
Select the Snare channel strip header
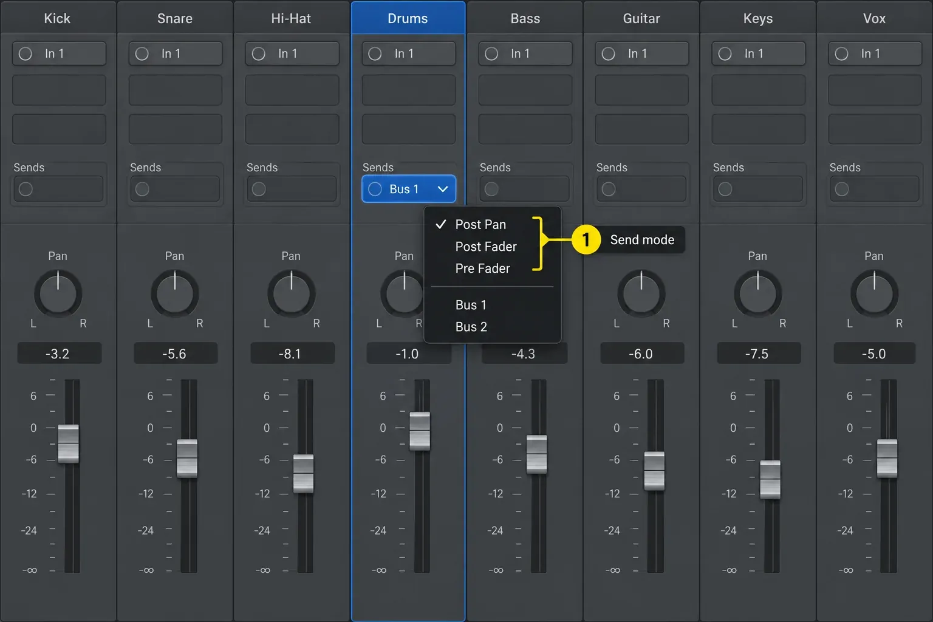click(x=175, y=18)
